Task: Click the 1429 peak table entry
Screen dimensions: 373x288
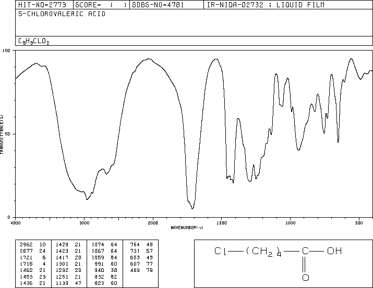Action: tap(68, 245)
